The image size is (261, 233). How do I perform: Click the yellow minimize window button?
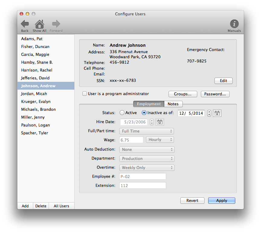[x=27, y=14]
